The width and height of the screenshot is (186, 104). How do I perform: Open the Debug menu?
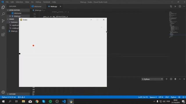tap(38, 2)
